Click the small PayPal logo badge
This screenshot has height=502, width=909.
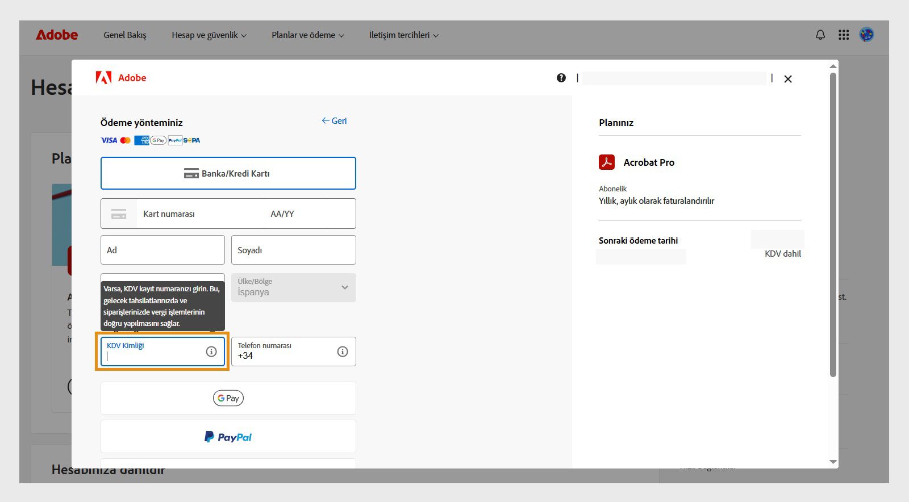[x=175, y=140]
